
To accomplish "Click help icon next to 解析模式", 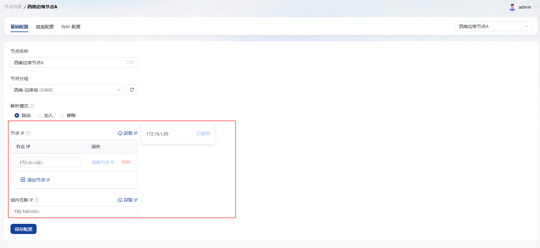I will coord(32,106).
